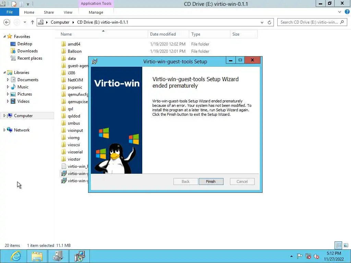Viewport: 351px width, 263px height.
Task: Open Explorer Help question mark icon
Action: click(347, 12)
